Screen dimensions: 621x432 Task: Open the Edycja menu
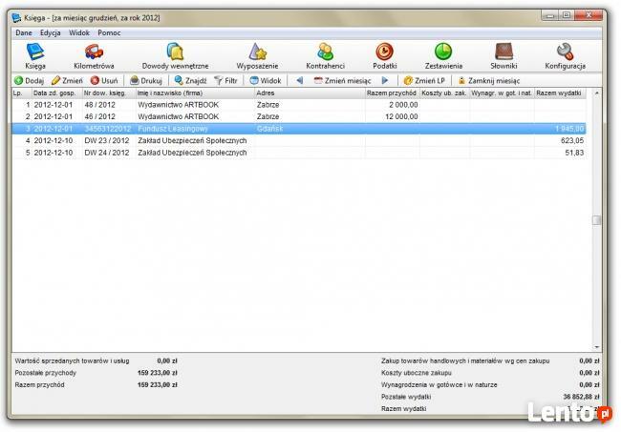tap(50, 32)
